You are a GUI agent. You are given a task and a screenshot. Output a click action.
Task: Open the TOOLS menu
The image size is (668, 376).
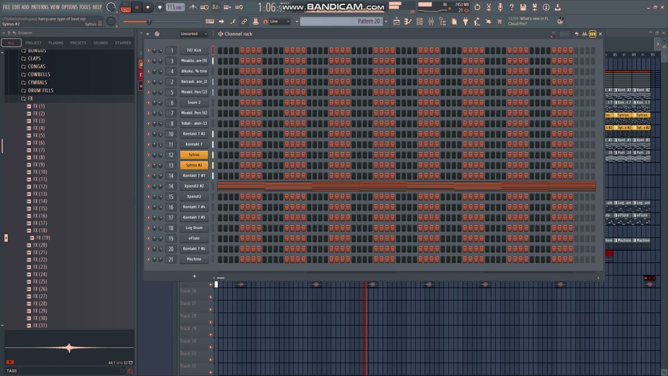[85, 7]
